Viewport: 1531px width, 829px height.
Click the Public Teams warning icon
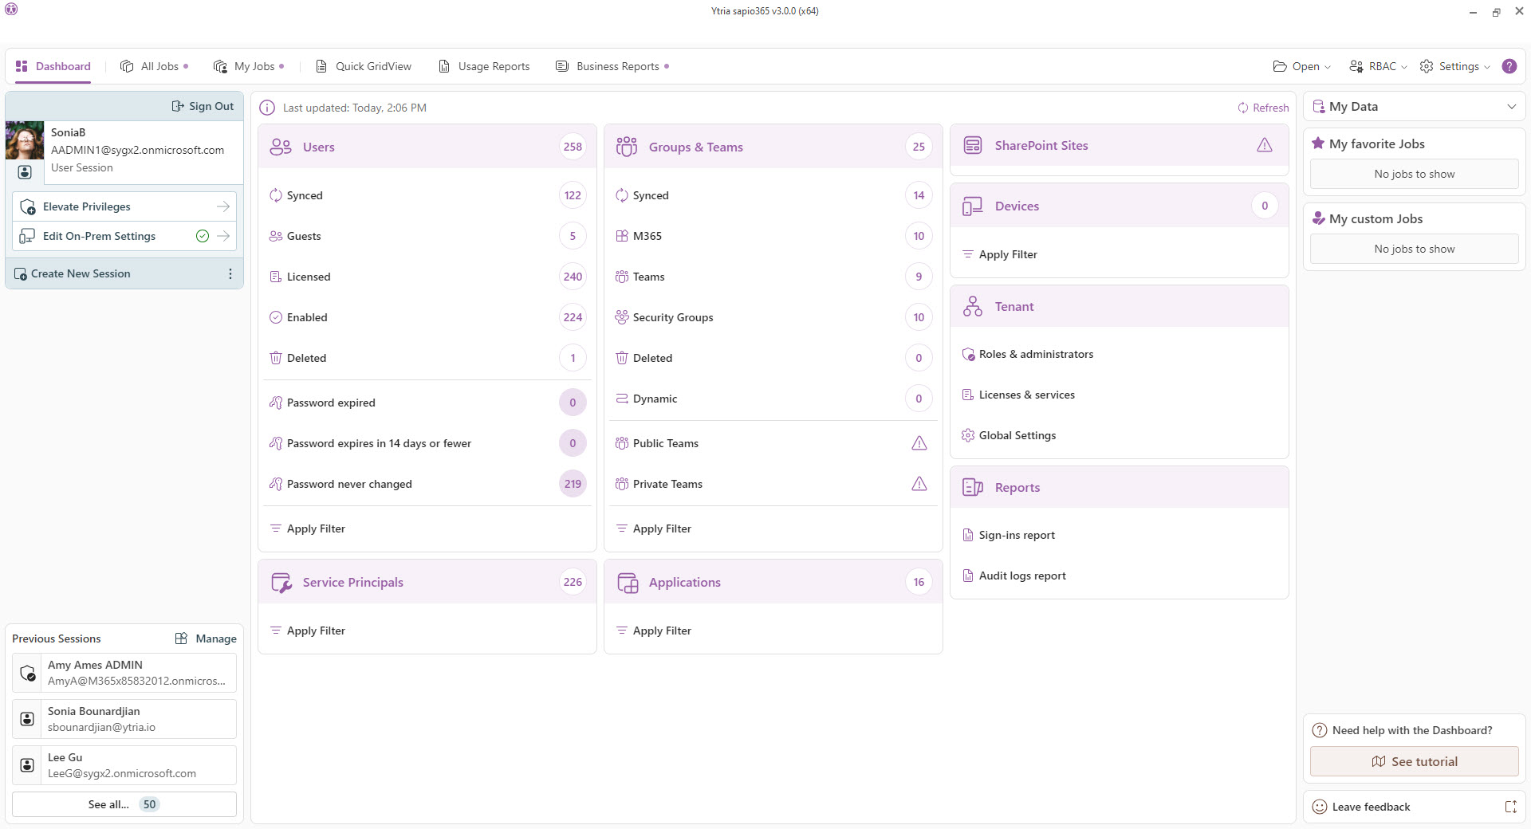(919, 443)
